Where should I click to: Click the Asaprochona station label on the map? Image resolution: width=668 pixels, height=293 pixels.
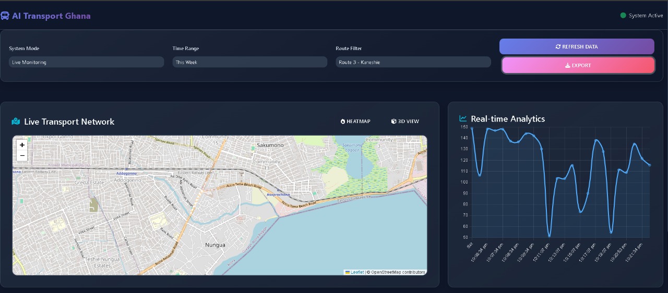click(278, 194)
